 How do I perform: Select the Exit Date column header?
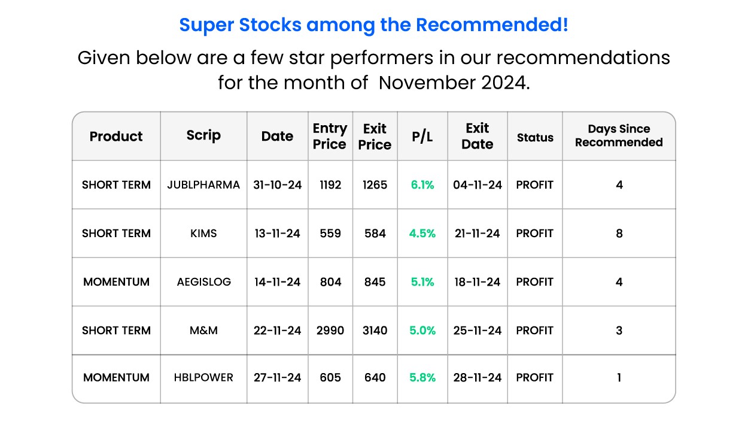[478, 137]
